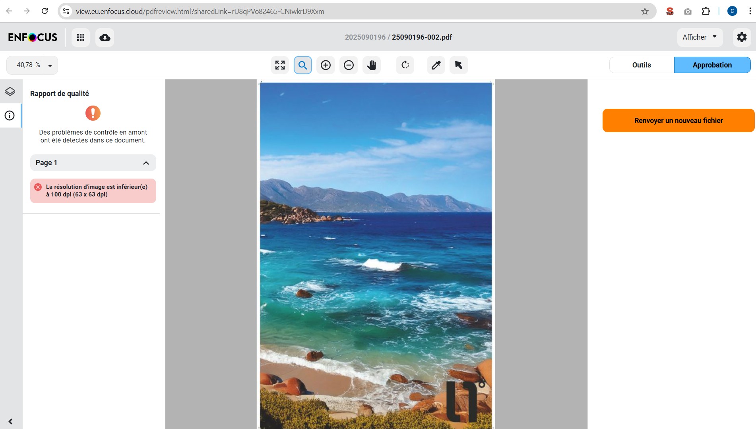The width and height of the screenshot is (756, 429).
Task: Open the layers panel in sidebar
Action: 10,92
